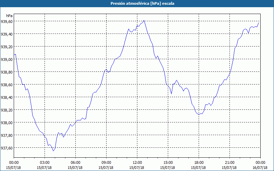The image size is (274, 171).
Task: Click the 03:00 time axis label
Action: click(x=45, y=163)
